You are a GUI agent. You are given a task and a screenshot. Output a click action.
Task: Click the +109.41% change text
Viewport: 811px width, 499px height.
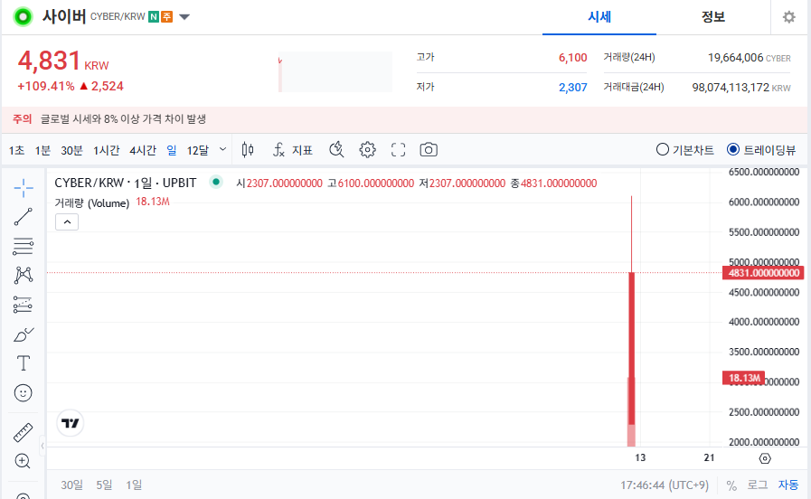[46, 86]
